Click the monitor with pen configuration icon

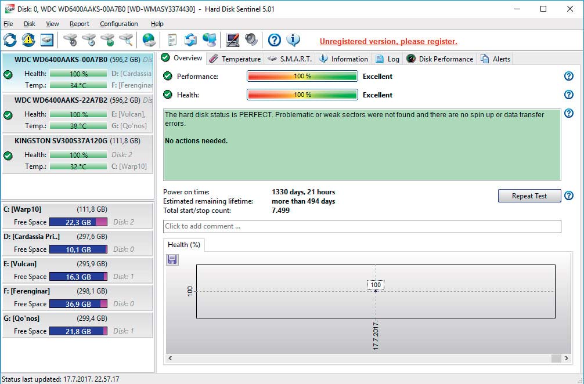click(232, 40)
